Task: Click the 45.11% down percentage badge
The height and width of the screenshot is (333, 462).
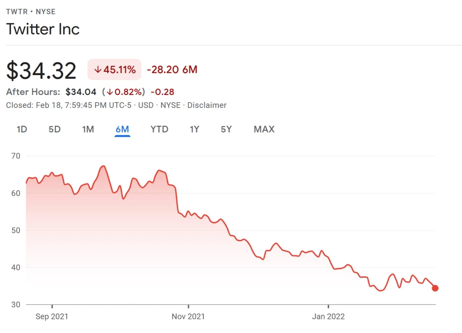Action: pos(114,70)
